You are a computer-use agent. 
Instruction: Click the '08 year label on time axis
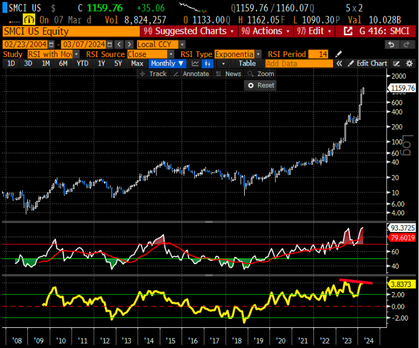pyautogui.click(x=17, y=341)
